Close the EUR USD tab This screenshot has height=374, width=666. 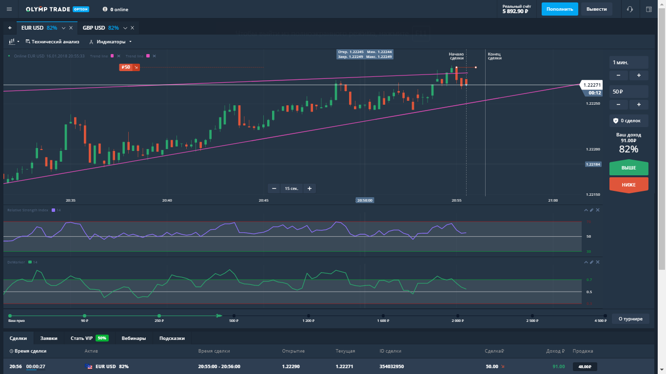click(x=71, y=28)
